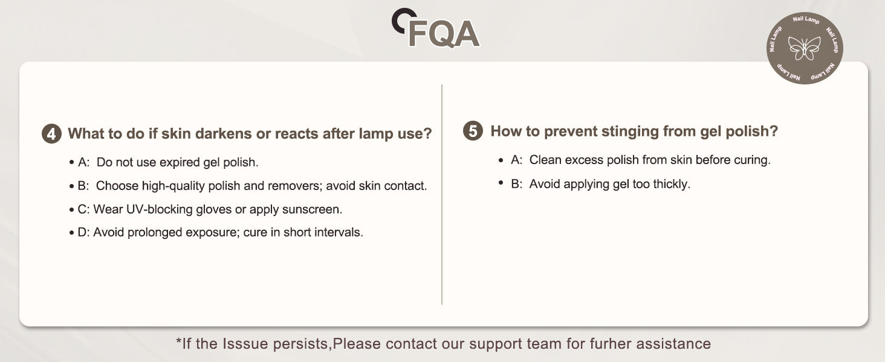Screen dimensions: 885x362
Task: Select answer 'Do not use expired gel polish'
Action: click(178, 162)
